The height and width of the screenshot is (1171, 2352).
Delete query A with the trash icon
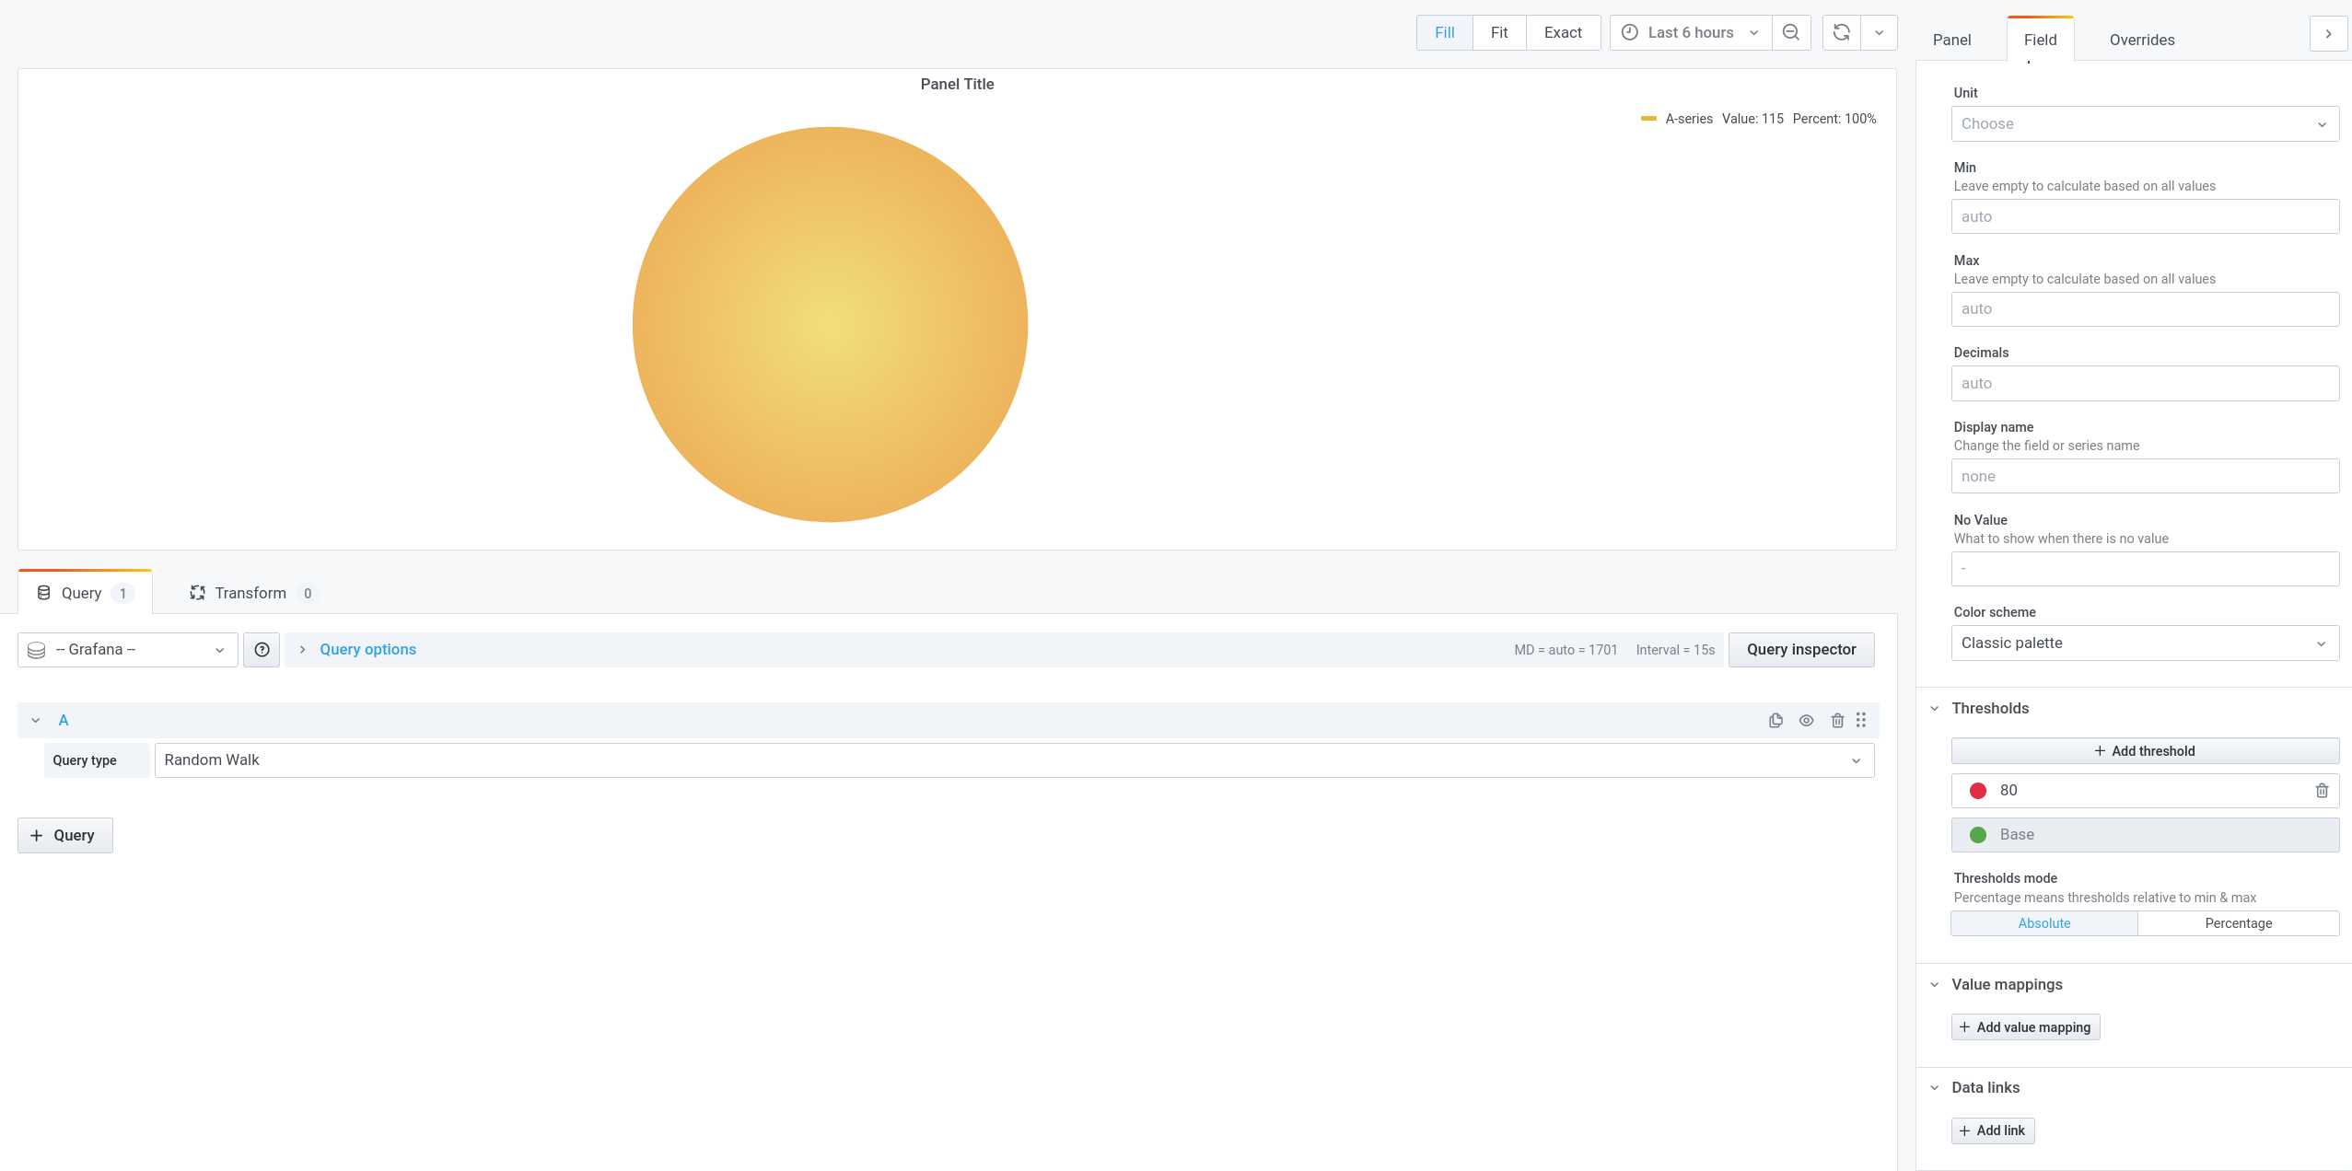click(1837, 720)
